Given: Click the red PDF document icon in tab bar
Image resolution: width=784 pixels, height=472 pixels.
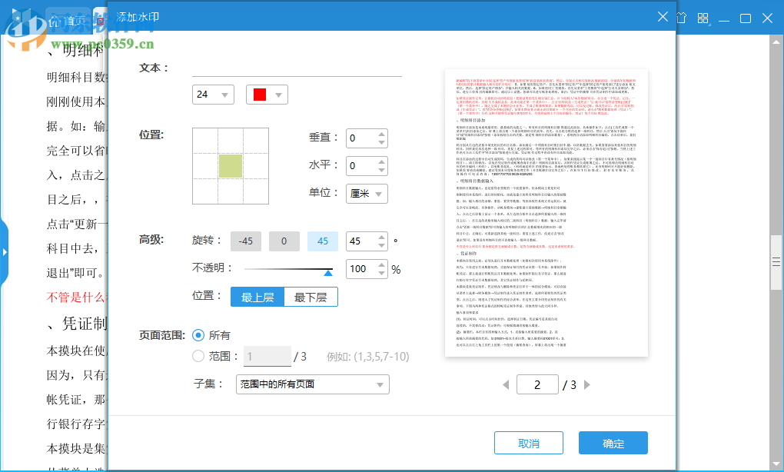Looking at the screenshot, I should pyautogui.click(x=101, y=20).
